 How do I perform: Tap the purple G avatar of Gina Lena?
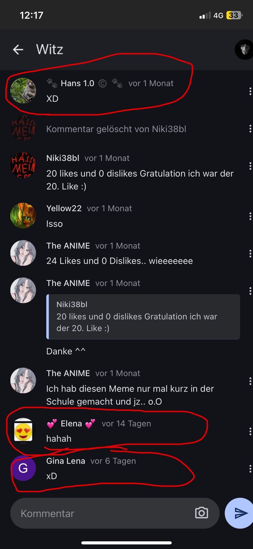coord(23,468)
